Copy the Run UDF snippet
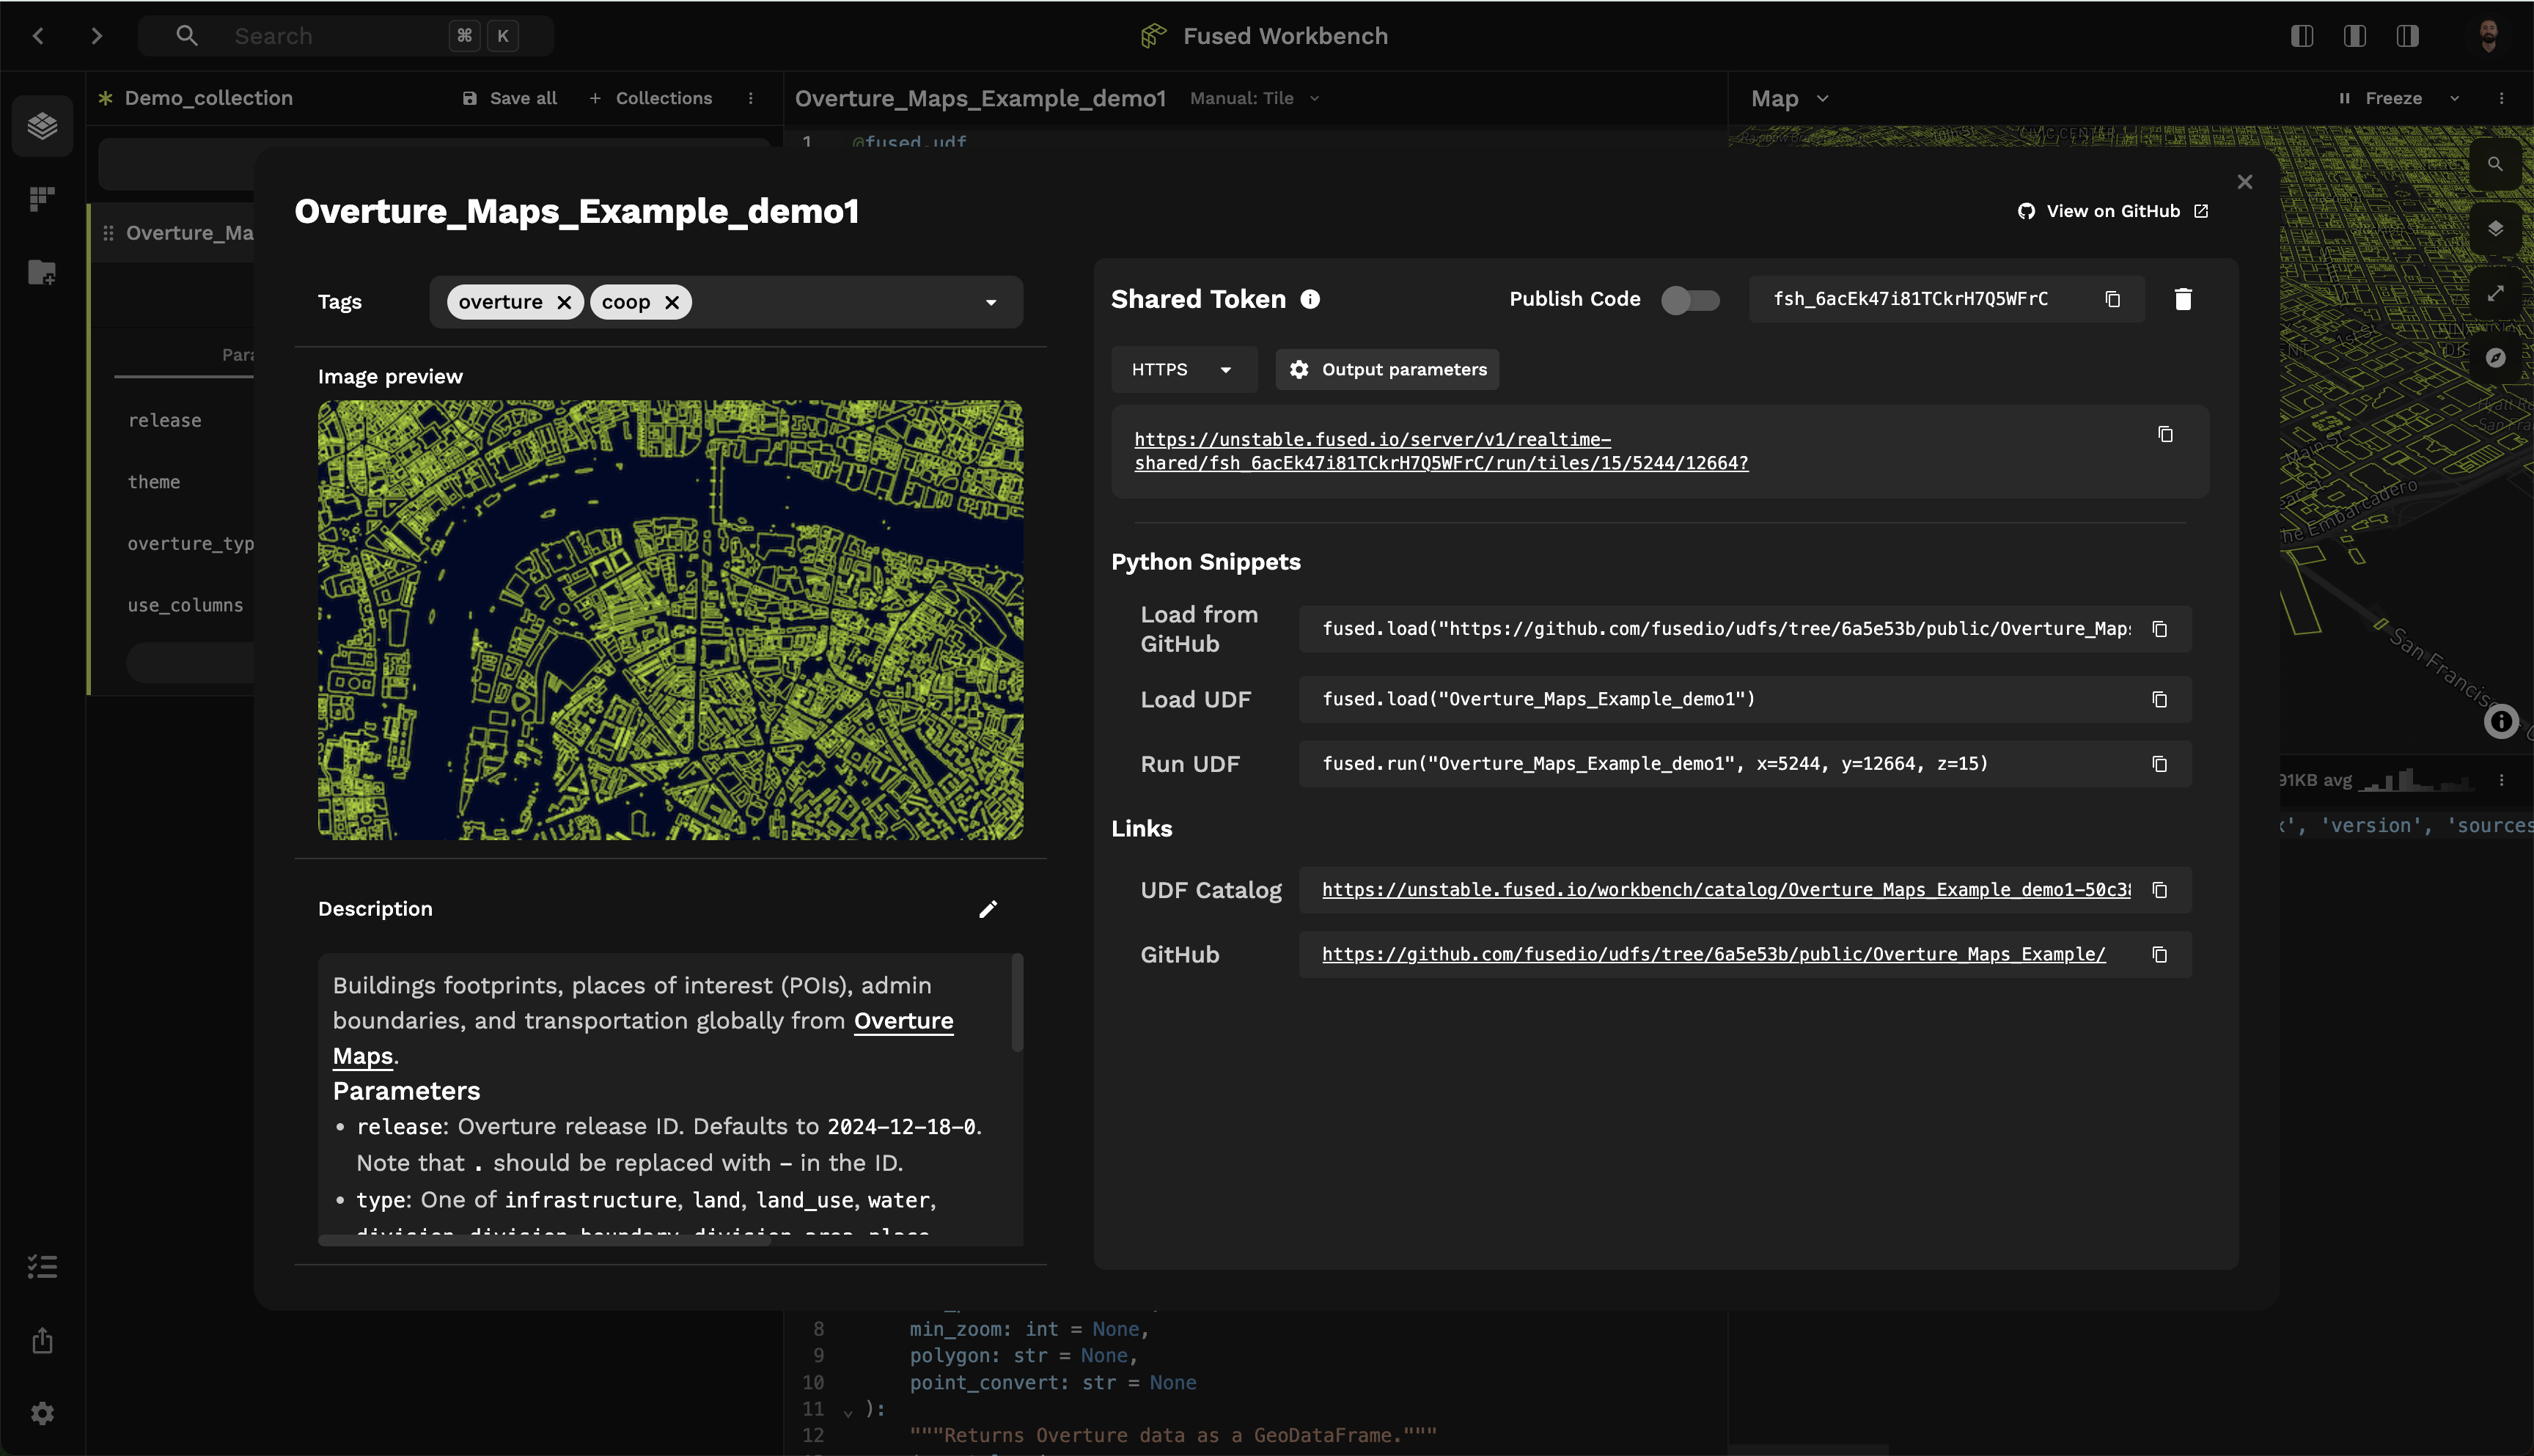 [x=2160, y=764]
